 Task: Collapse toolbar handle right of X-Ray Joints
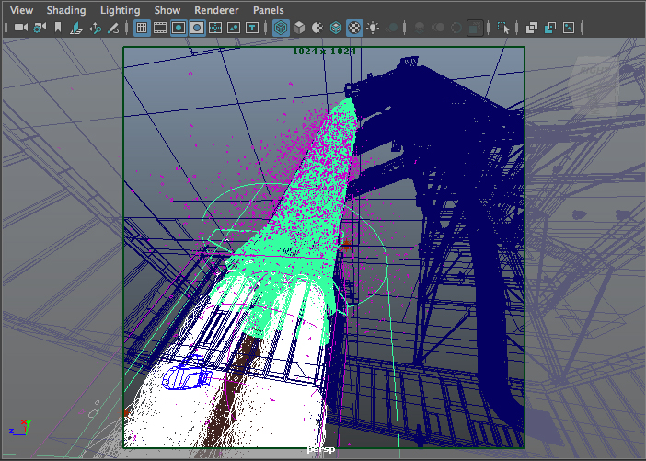point(582,28)
